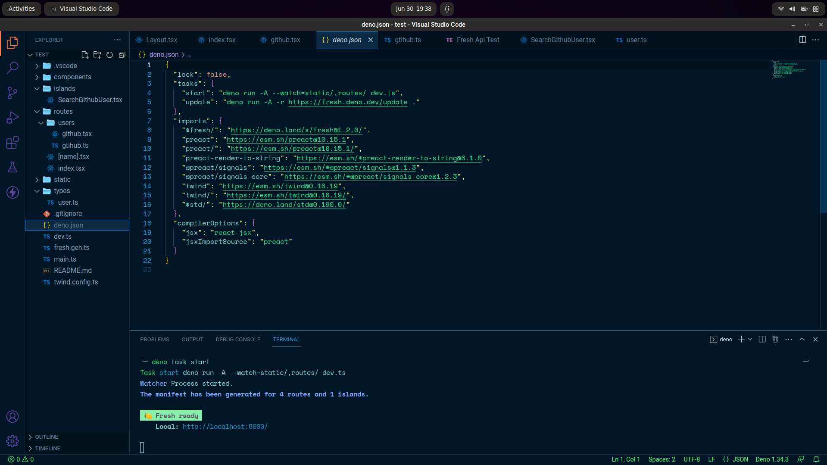This screenshot has width=827, height=465.
Task: Open editor more actions ellipsis
Action: click(x=815, y=40)
